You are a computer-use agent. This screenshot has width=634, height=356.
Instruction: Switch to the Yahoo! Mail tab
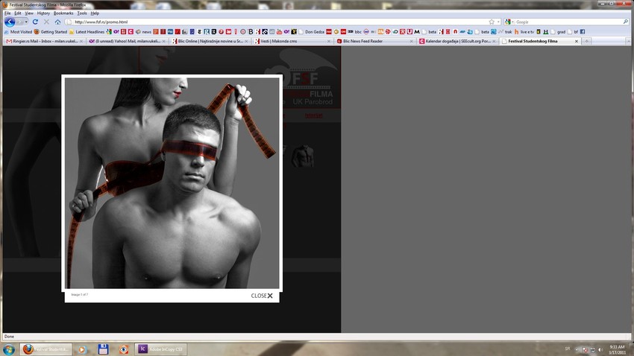(127, 42)
